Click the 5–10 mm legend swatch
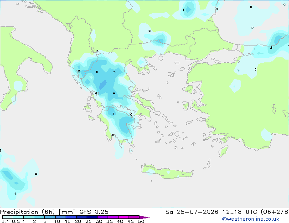 coord(50,217)
